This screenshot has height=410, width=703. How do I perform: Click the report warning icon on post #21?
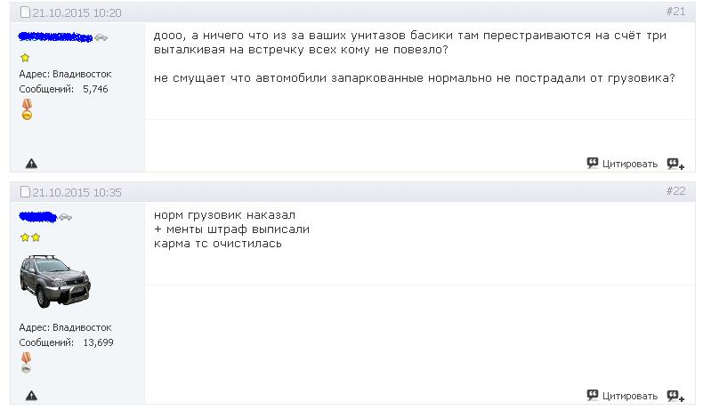pos(31,163)
